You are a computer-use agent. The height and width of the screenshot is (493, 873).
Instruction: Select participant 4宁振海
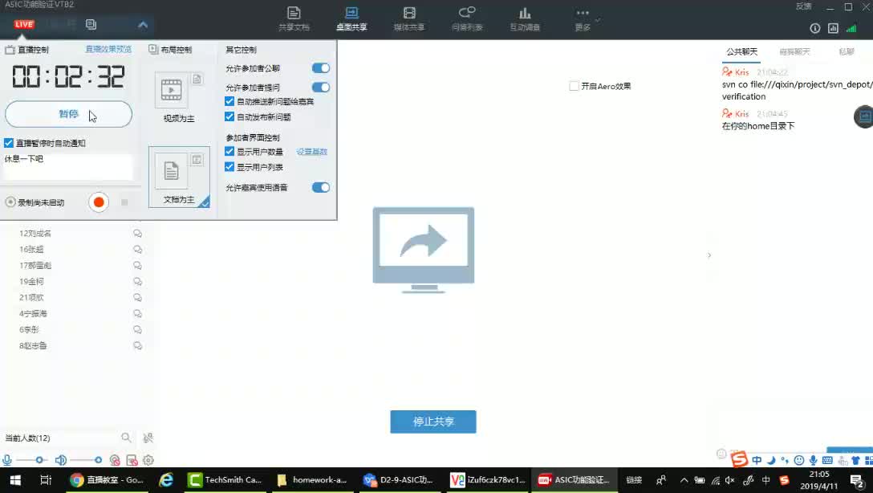click(x=33, y=314)
